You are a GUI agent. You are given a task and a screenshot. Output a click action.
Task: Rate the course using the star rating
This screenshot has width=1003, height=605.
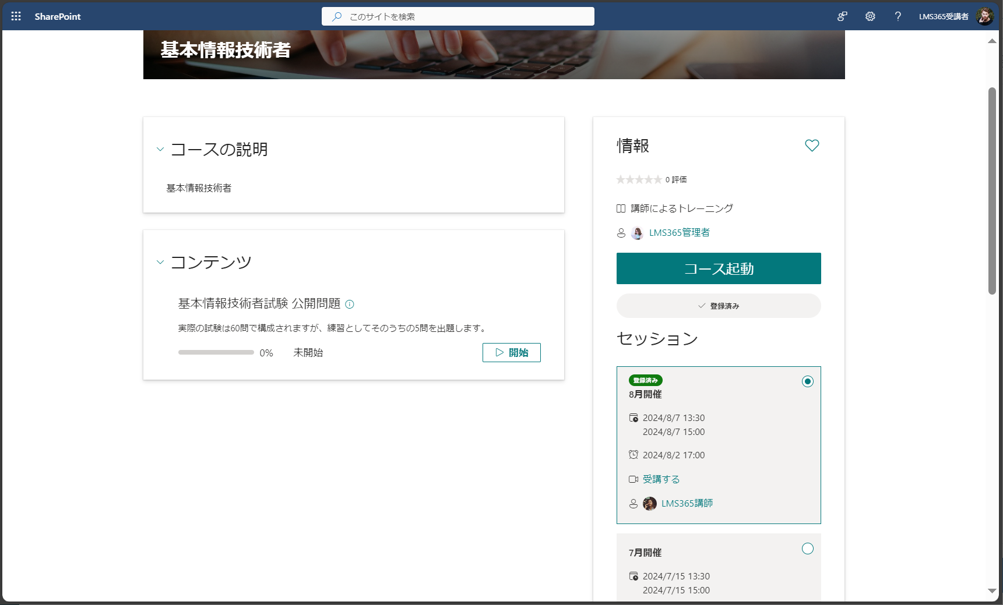pos(639,179)
